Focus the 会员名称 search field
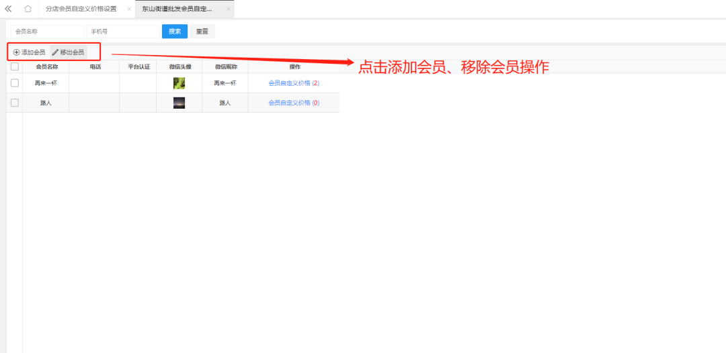 (x=46, y=32)
